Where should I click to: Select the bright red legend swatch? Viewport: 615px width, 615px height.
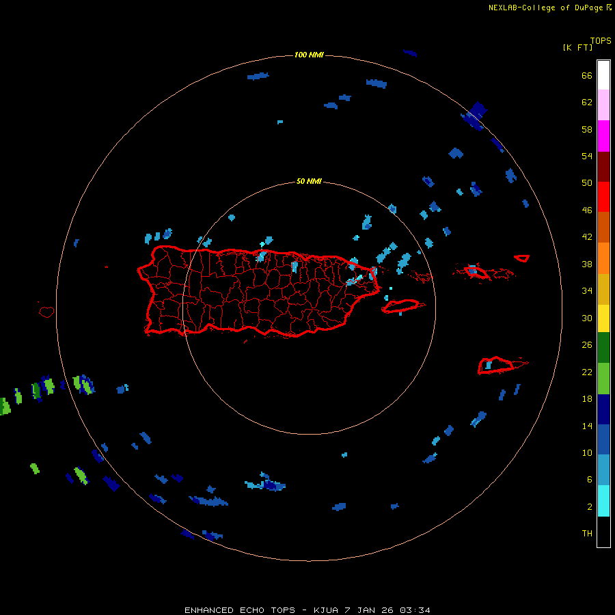point(603,197)
